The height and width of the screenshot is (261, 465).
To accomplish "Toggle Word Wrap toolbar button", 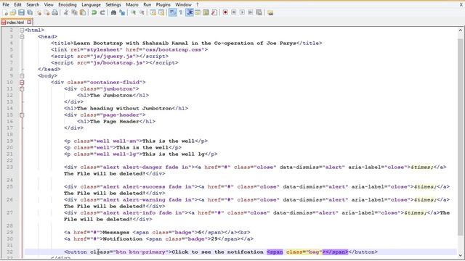I will pos(172,12).
